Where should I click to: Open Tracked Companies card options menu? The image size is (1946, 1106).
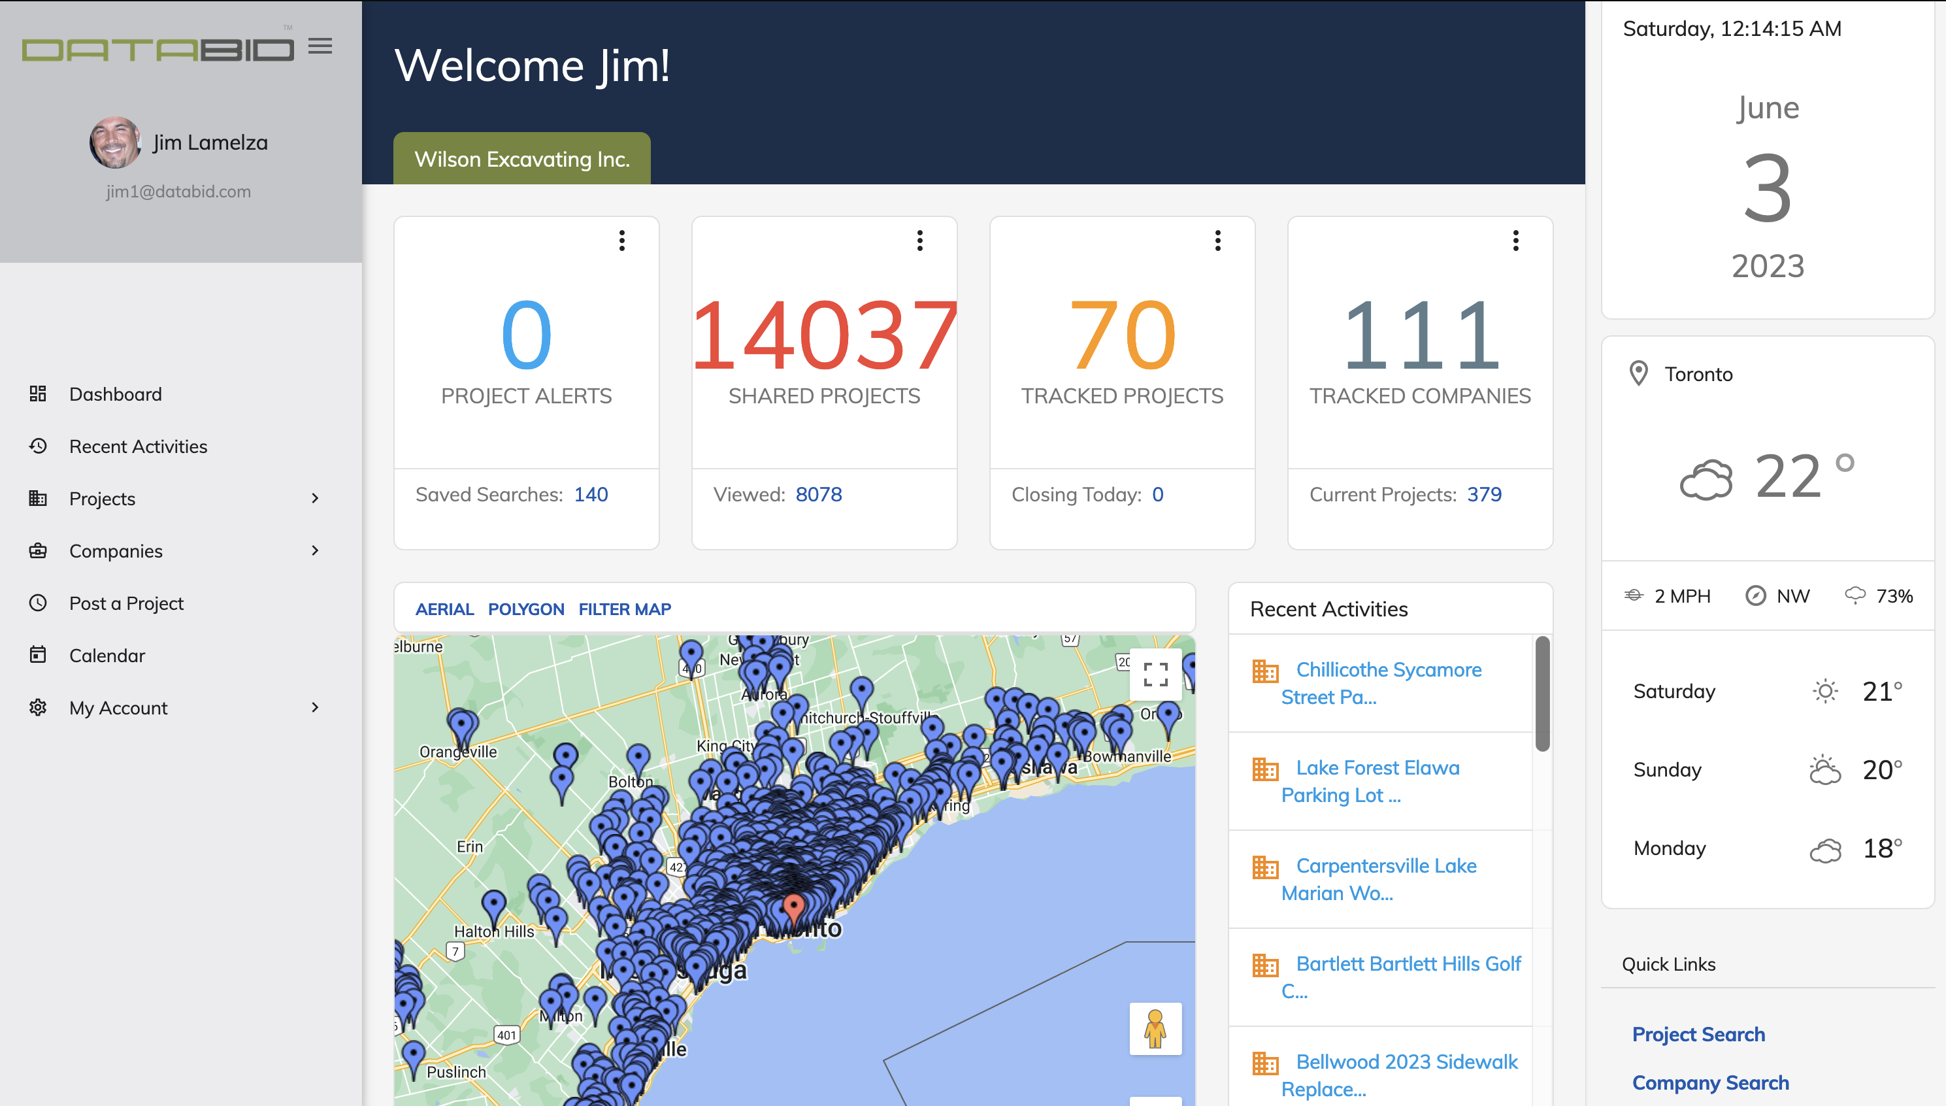1515,241
